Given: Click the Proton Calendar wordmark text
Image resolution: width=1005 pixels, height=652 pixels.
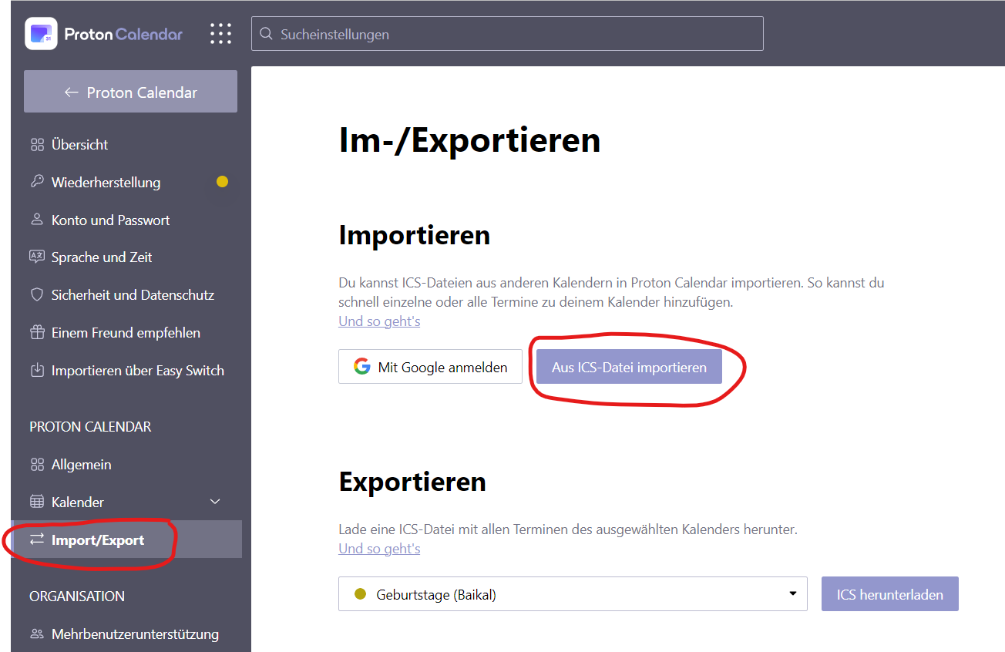Looking at the screenshot, I should (x=123, y=34).
